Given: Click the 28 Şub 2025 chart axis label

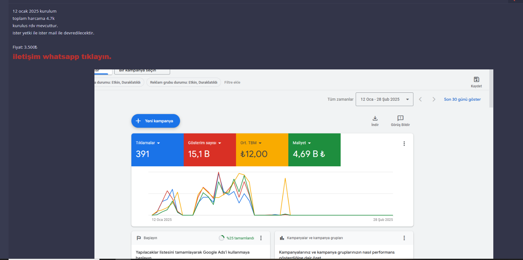Looking at the screenshot, I should click(x=383, y=220).
